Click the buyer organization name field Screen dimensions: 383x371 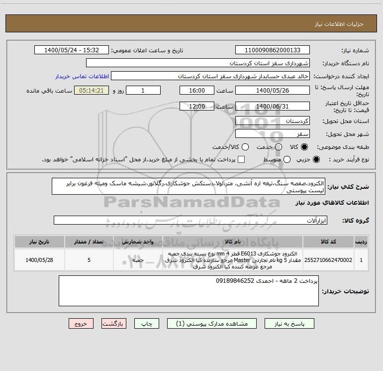point(198,63)
